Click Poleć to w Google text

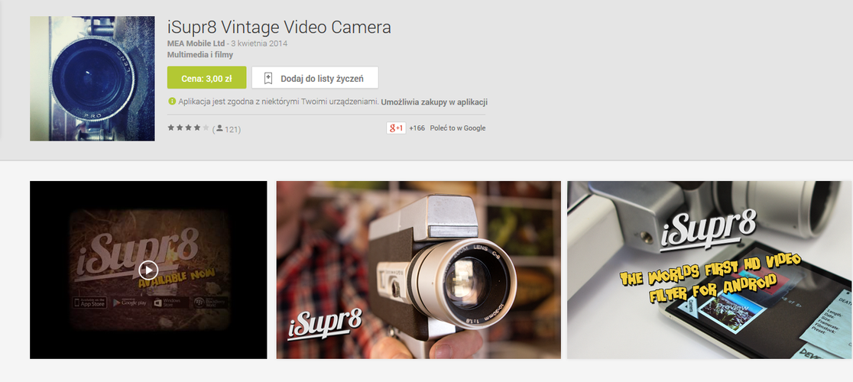pyautogui.click(x=458, y=128)
